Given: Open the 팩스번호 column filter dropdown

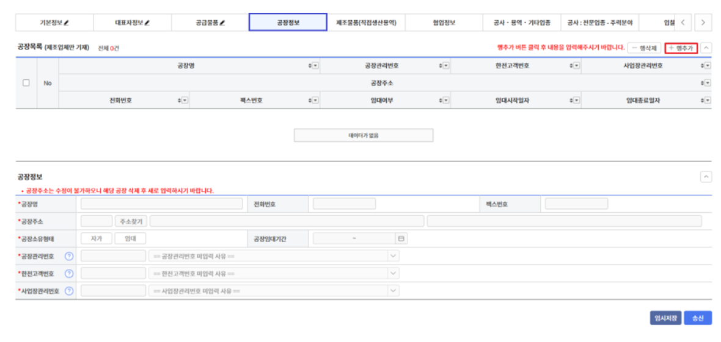Looking at the screenshot, I should [x=315, y=100].
